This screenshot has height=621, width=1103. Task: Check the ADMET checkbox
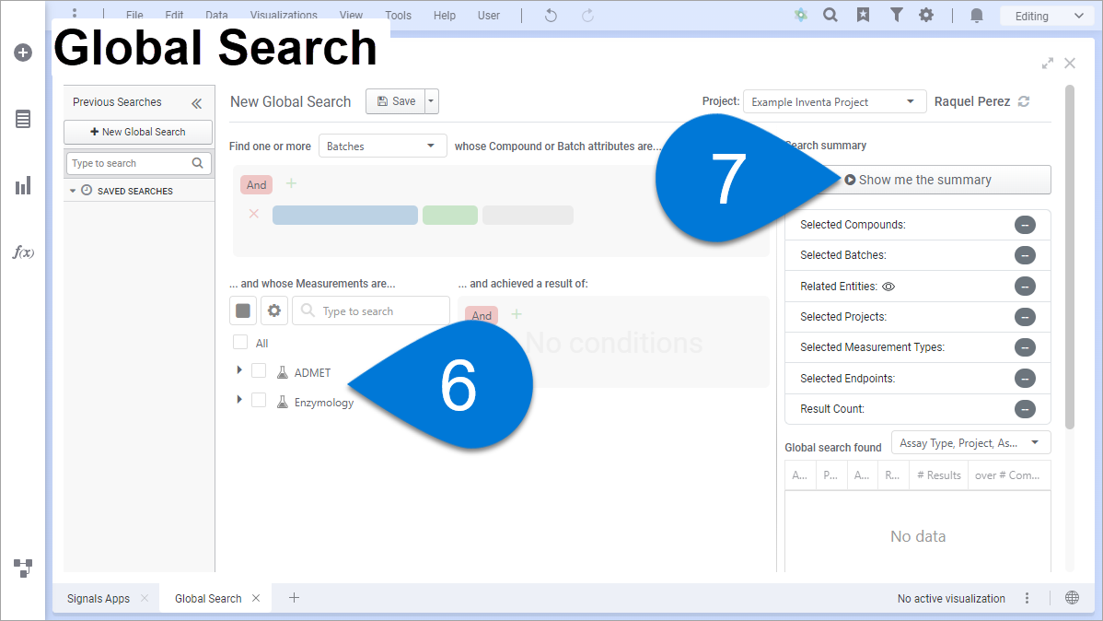pos(259,370)
